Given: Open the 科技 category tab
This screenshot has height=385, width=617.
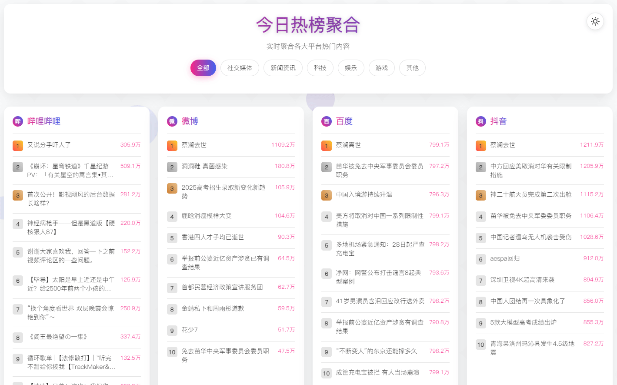Looking at the screenshot, I should [320, 68].
